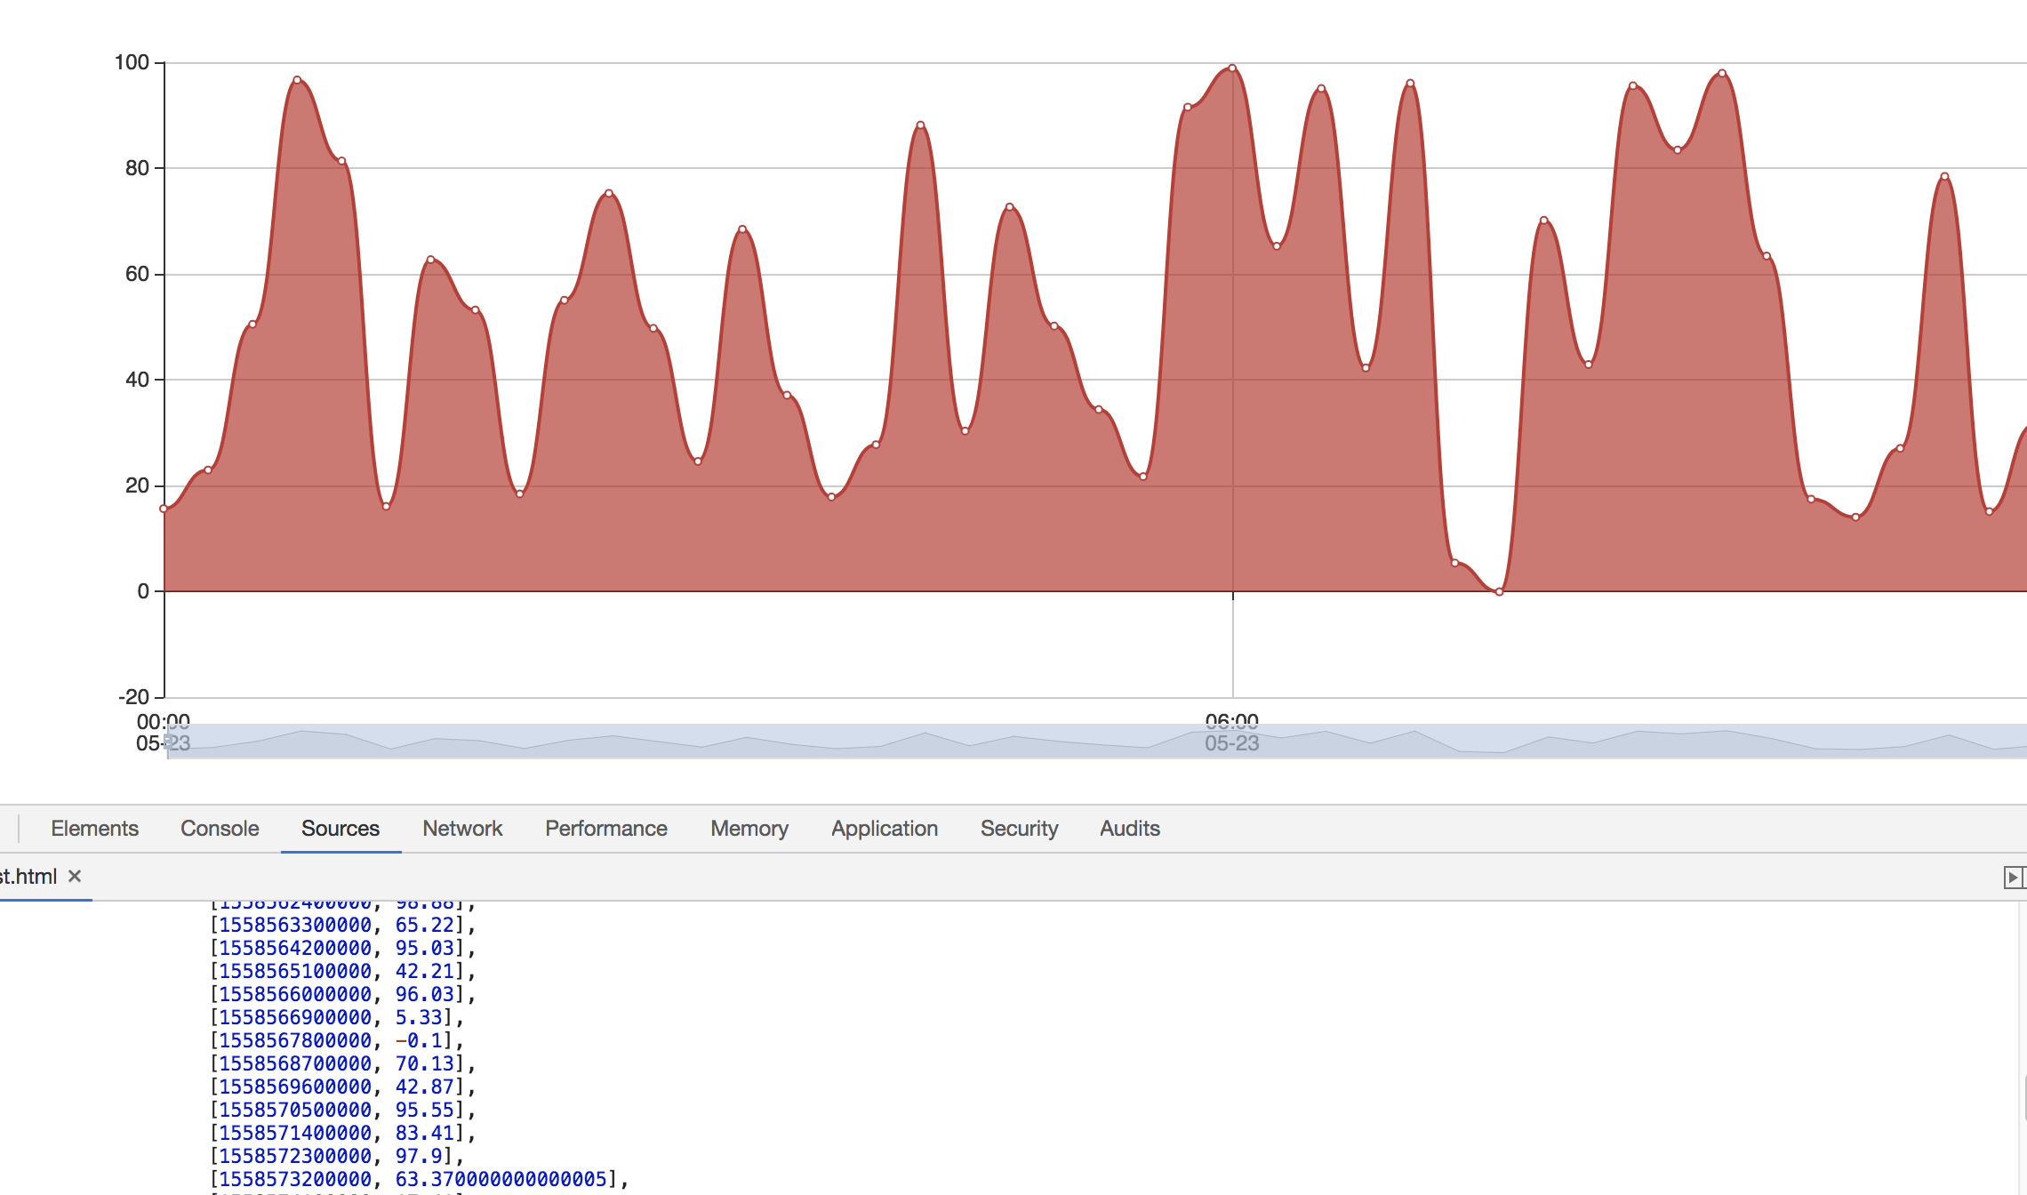The image size is (2027, 1195).
Task: Open the Memory panel
Action: coord(749,828)
